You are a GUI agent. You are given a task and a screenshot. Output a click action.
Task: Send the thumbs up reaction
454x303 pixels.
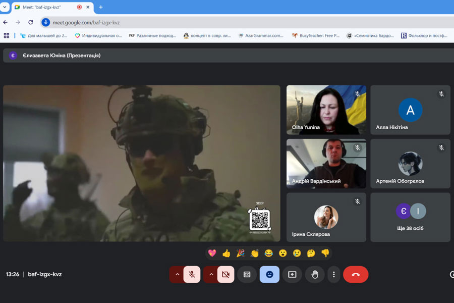[226, 253]
